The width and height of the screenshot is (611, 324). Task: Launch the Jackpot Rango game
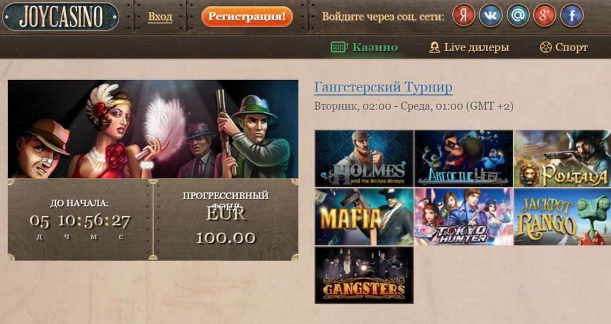coord(562,217)
